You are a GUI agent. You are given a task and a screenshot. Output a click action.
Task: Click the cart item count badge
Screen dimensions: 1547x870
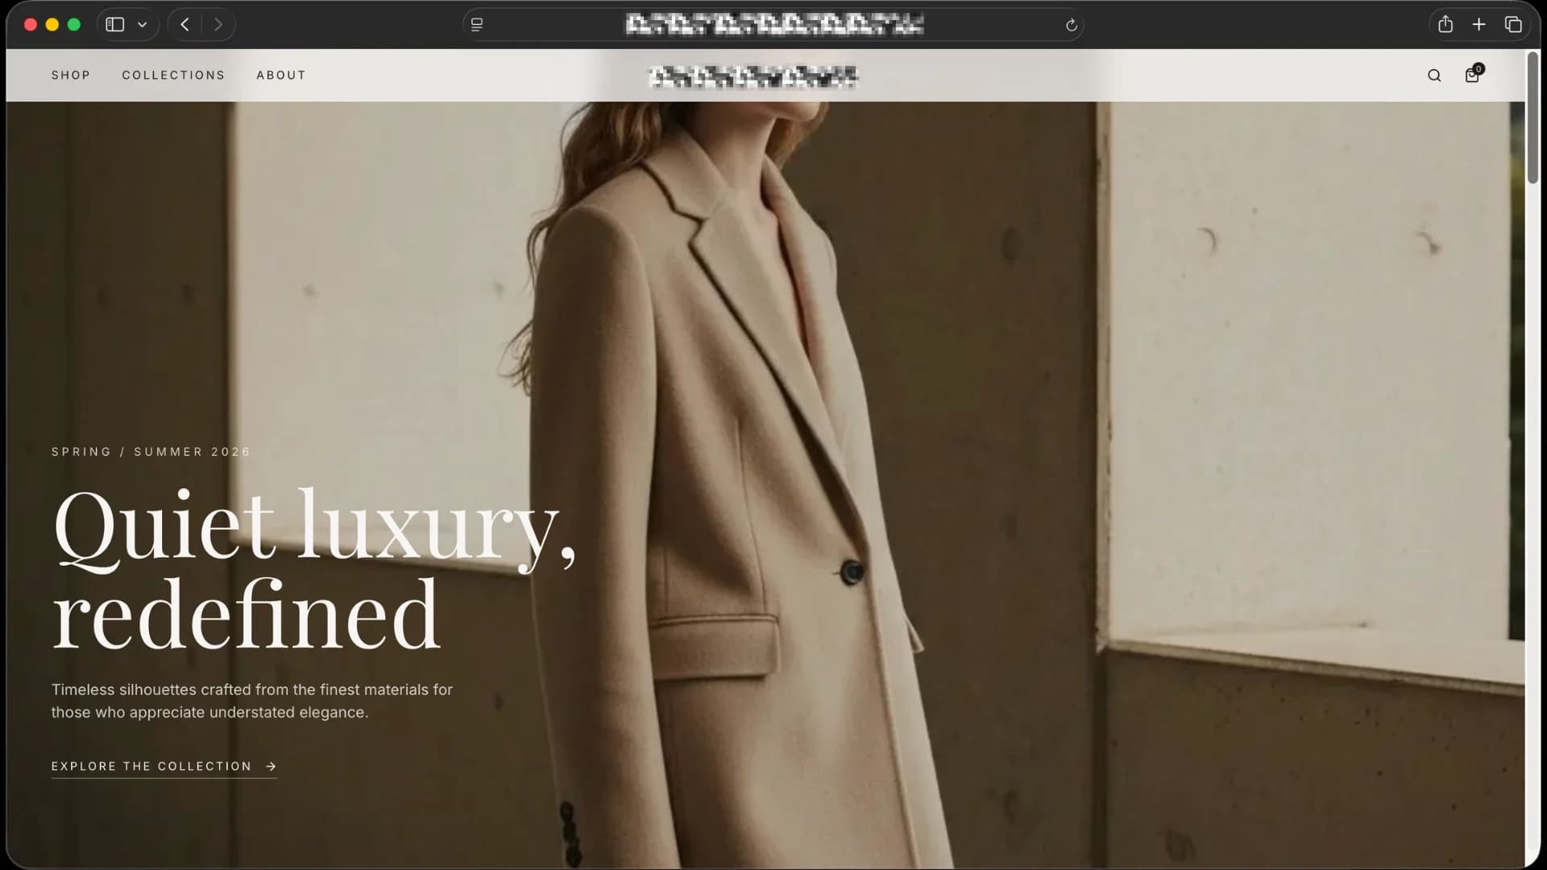coord(1479,68)
